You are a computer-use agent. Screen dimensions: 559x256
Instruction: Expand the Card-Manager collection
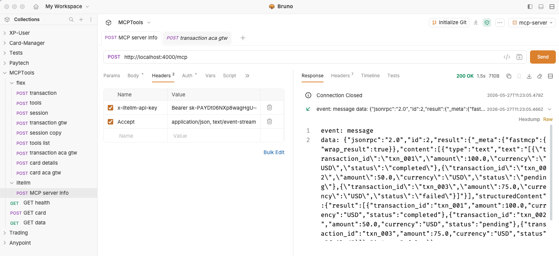click(x=5, y=43)
